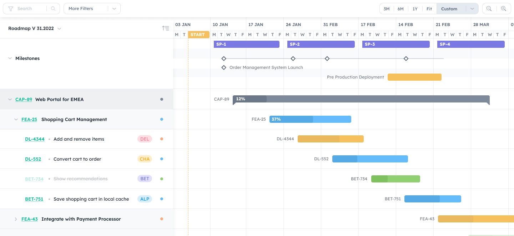This screenshot has width=514, height=236.
Task: Click the row hierarchy icon next to Roadmap V 31.2022
Action: point(166,28)
